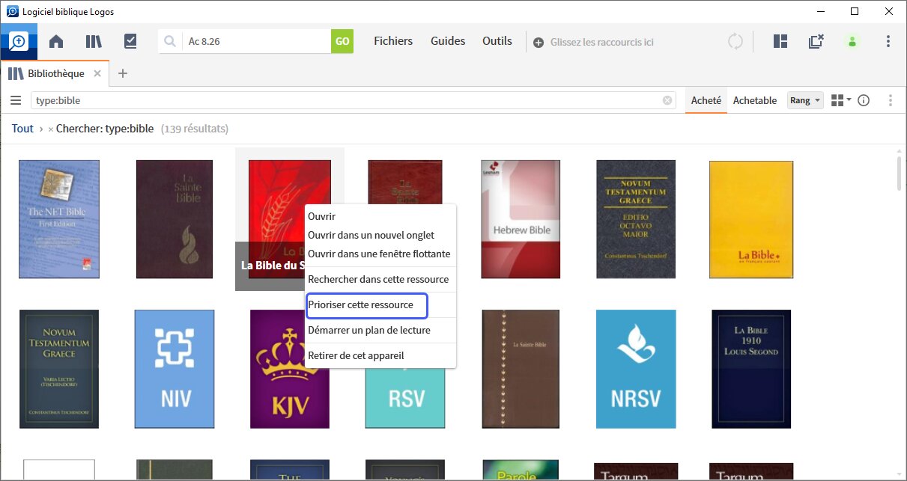Open the dark La Sainte Bible cover with flame
Viewport: 907px width, 481px height.
(x=175, y=218)
